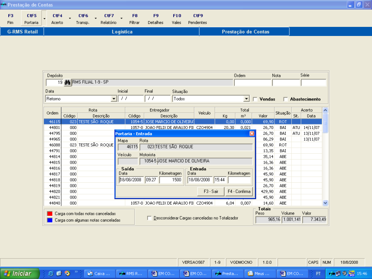The width and height of the screenshot is (372, 279).
Task: Click CtF7 Relatório toolbar button
Action: [x=109, y=19]
